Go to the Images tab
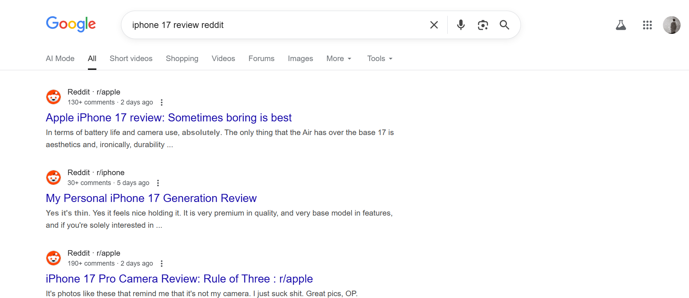Image resolution: width=689 pixels, height=298 pixels. [x=300, y=58]
